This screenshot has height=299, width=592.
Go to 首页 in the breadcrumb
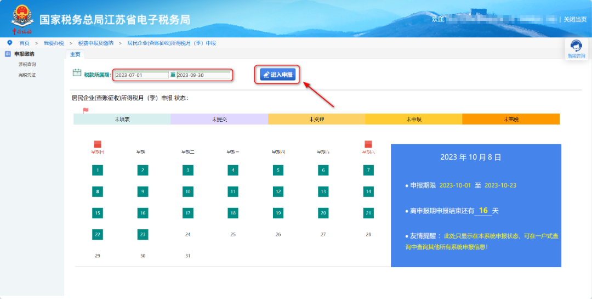[x=25, y=43]
